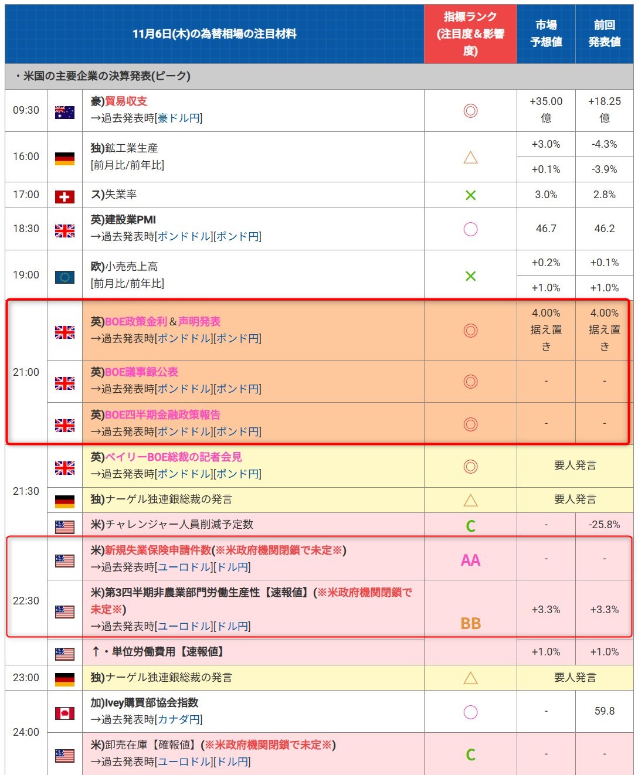Open the 貿易収支 indicator link

click(125, 101)
